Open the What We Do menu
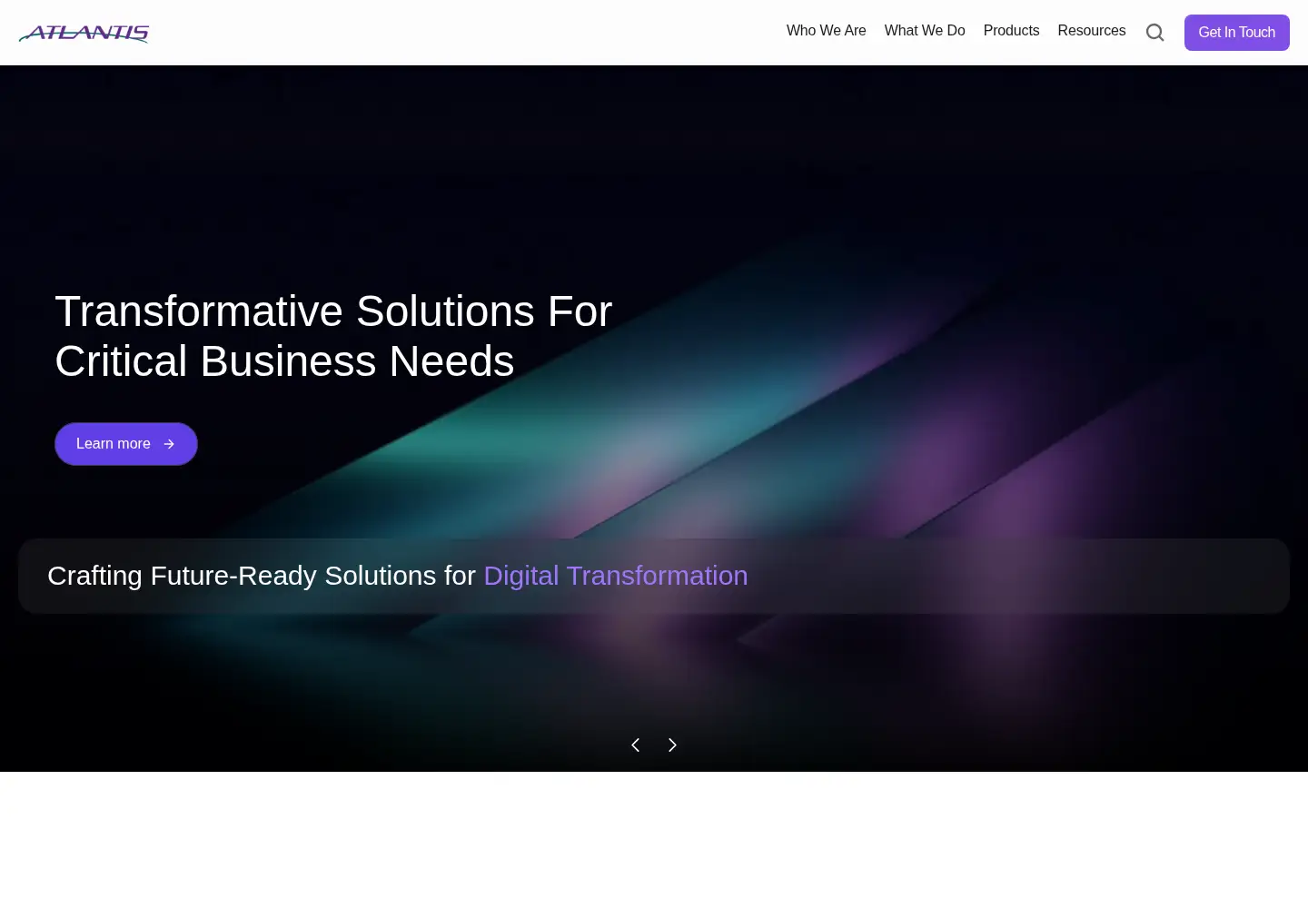 (x=925, y=31)
